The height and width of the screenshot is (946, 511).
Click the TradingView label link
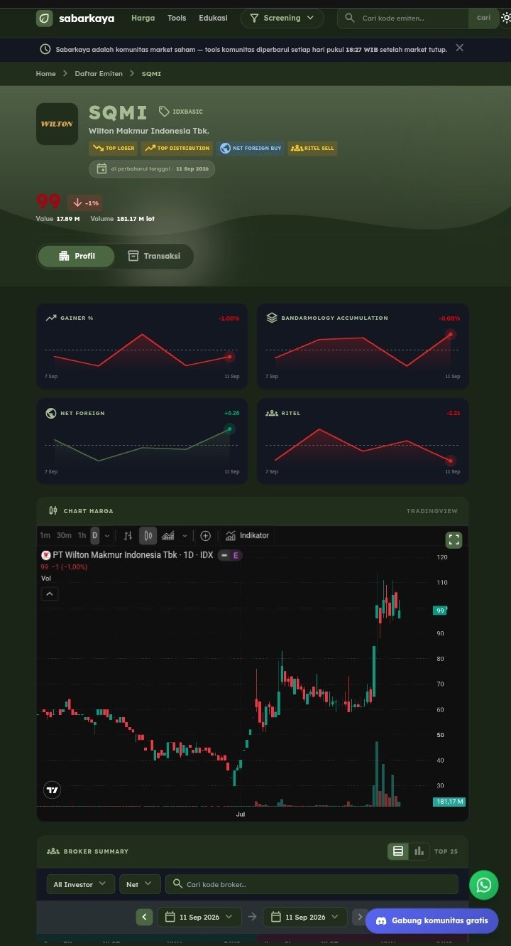[x=432, y=511]
